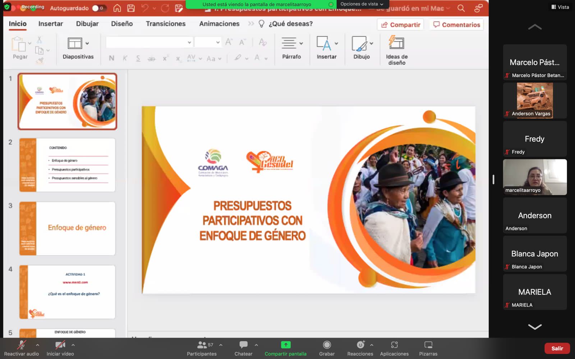Expand the Participantes options arrow
This screenshot has width=575, height=359.
point(221,345)
